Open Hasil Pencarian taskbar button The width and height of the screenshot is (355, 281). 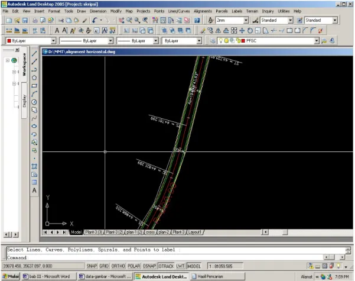[218, 276]
